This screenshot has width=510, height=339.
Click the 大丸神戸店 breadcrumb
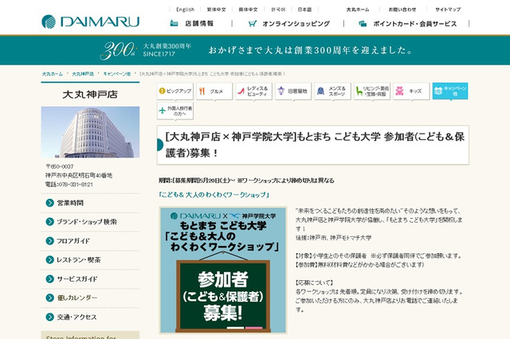click(x=83, y=74)
